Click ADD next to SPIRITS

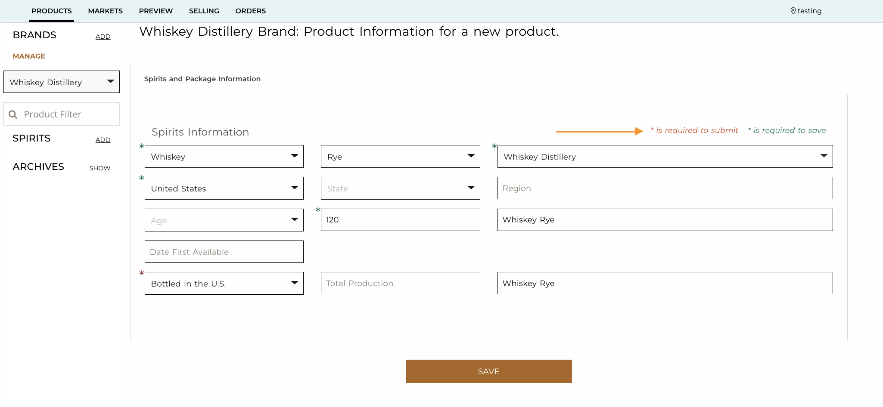[x=103, y=140]
